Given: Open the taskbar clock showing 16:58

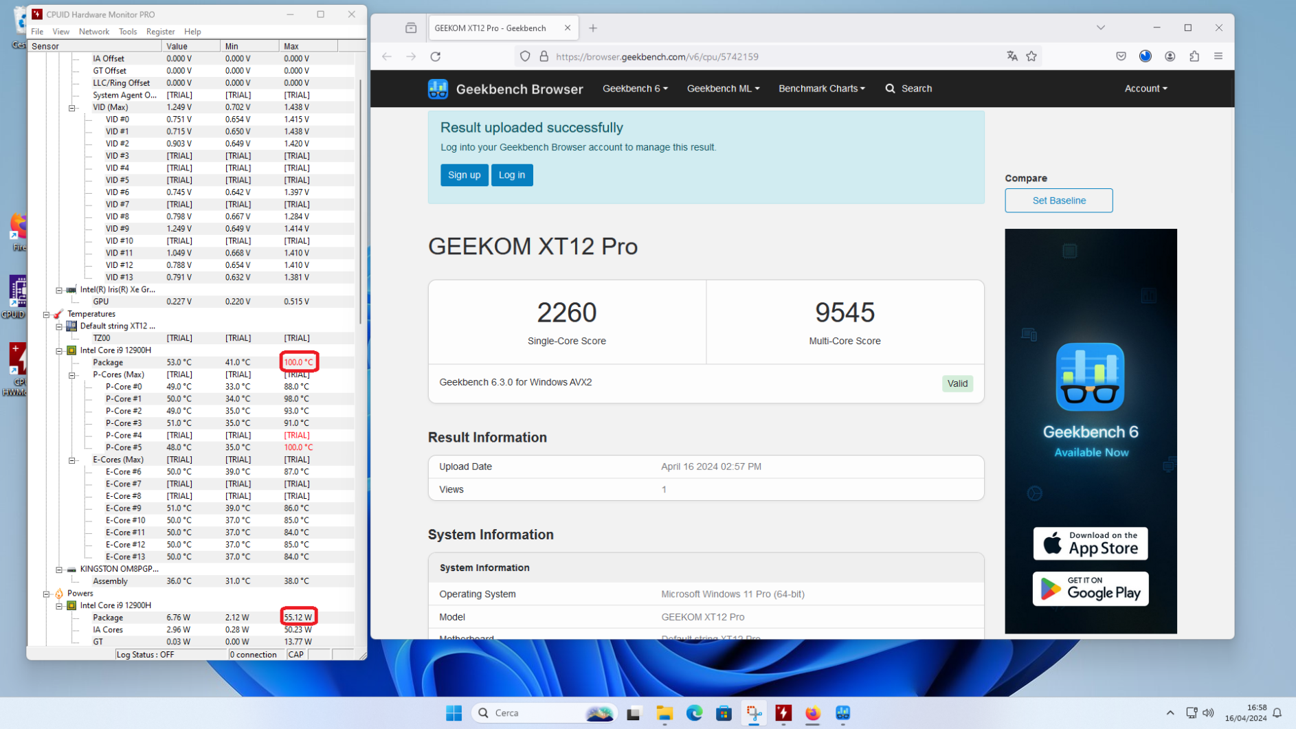Looking at the screenshot, I should tap(1246, 713).
